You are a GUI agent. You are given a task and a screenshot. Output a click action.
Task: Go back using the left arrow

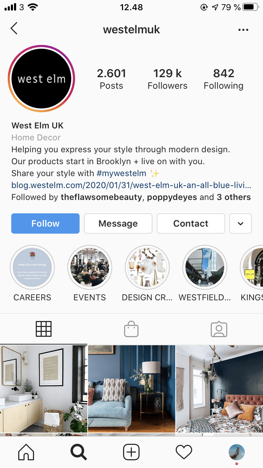pos(14,28)
